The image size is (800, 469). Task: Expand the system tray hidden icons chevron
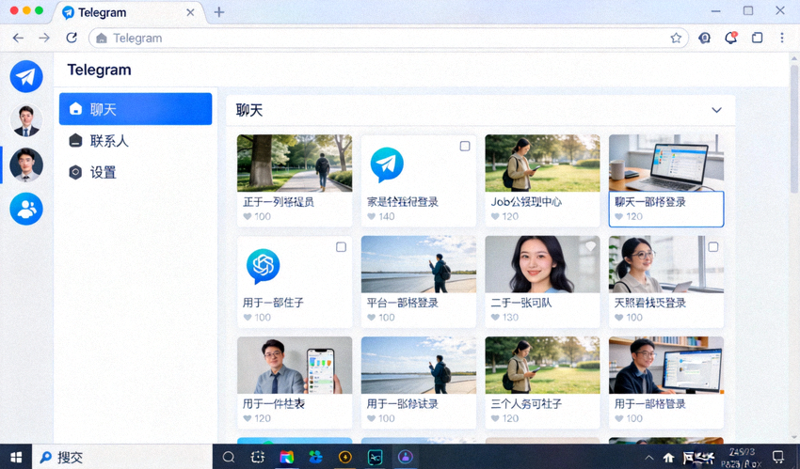pyautogui.click(x=649, y=458)
